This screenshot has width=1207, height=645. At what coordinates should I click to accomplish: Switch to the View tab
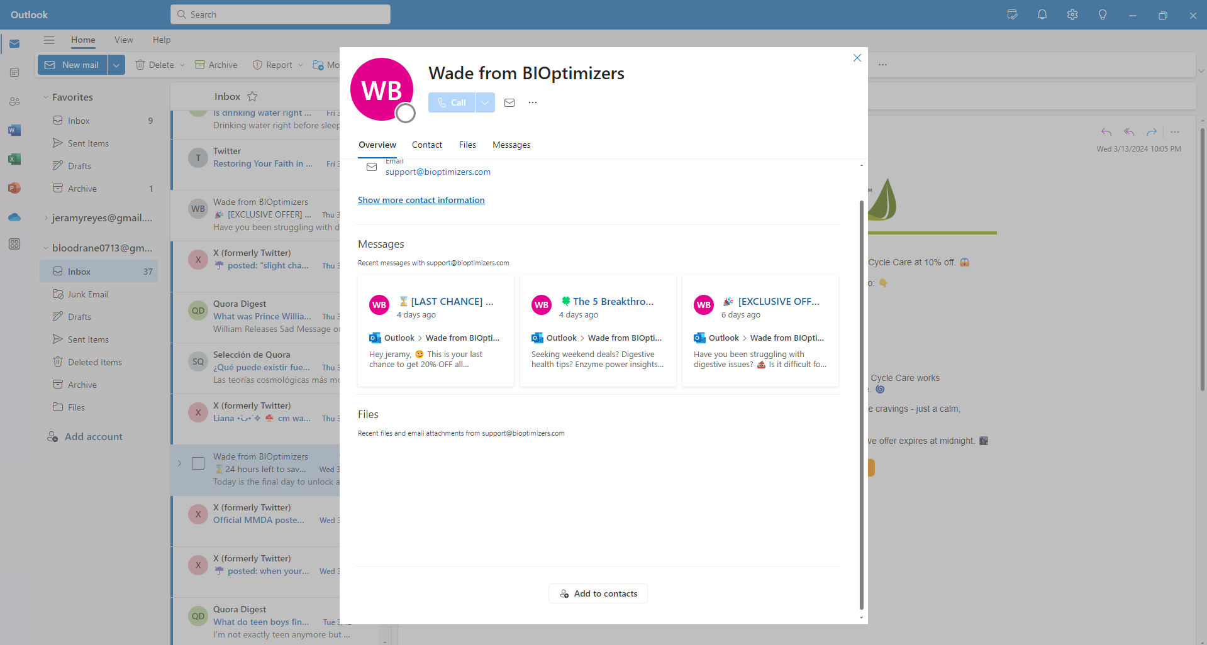click(124, 40)
